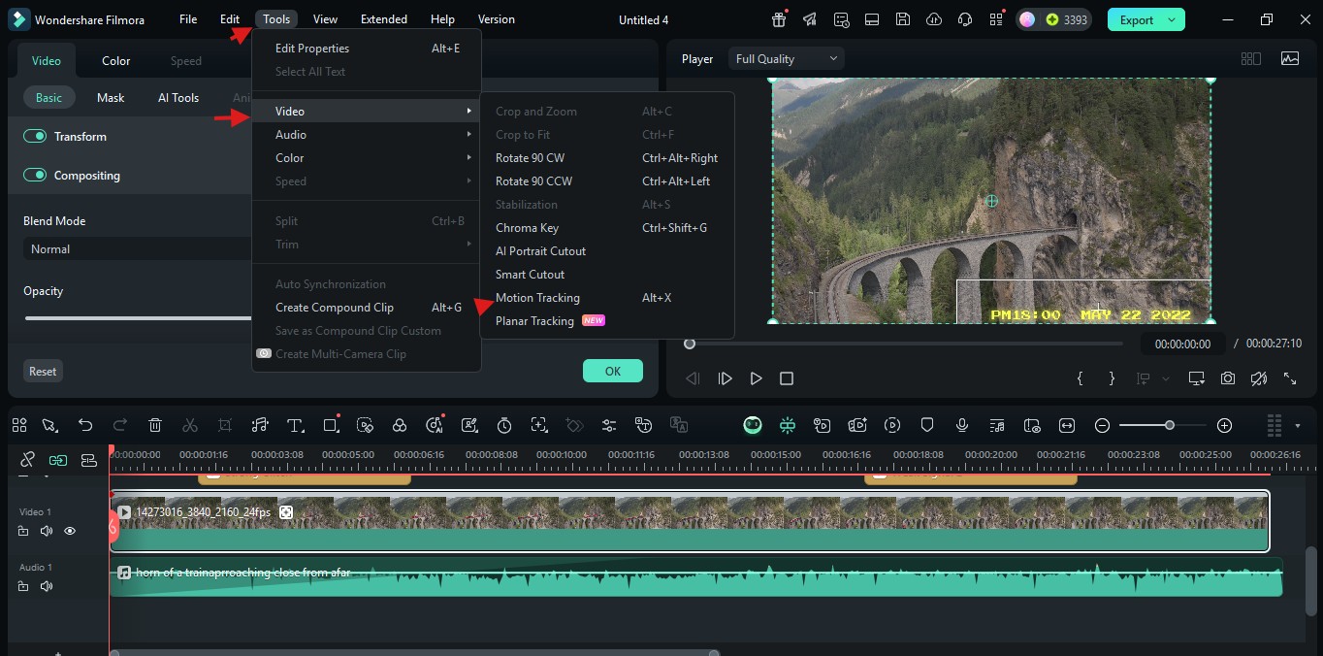Click the 3393 credits badge
Screen dimensions: 1323x656
1053,19
